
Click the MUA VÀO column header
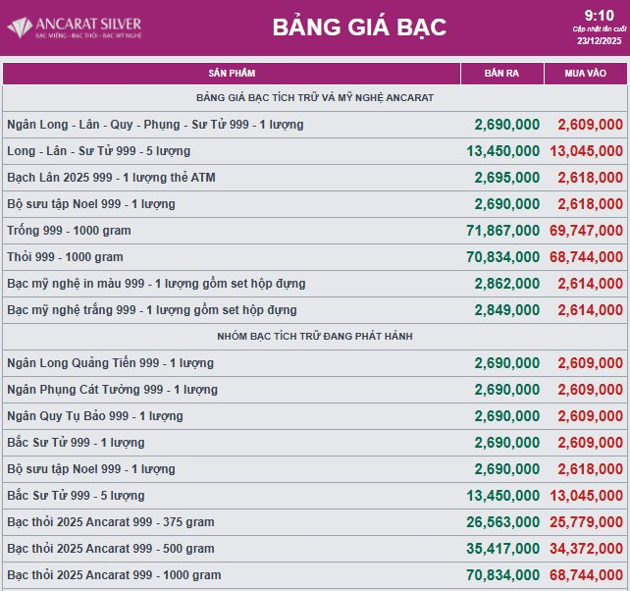tap(585, 74)
